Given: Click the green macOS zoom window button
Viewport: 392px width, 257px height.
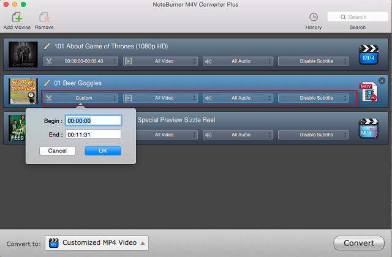Looking at the screenshot, I should 23,4.
